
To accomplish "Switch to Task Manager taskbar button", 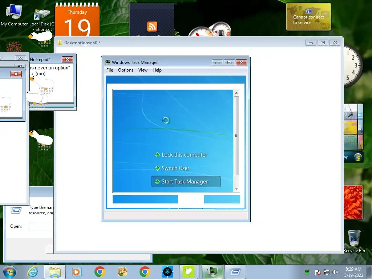I will coord(212,272).
